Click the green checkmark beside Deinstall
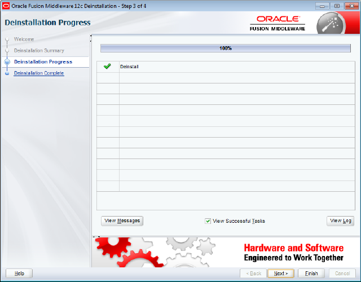 [x=107, y=67]
